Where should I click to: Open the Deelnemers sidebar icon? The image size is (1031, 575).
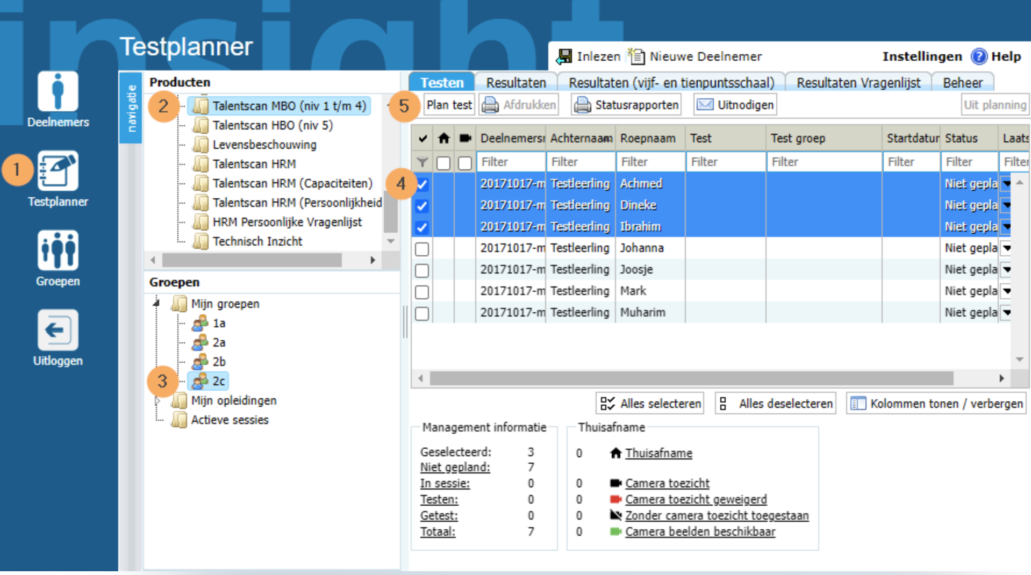(58, 92)
